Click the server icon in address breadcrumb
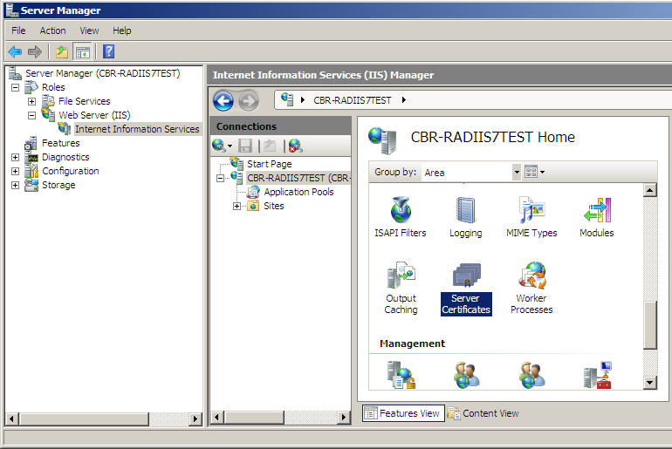Viewport: 672px width, 449px height. point(287,99)
